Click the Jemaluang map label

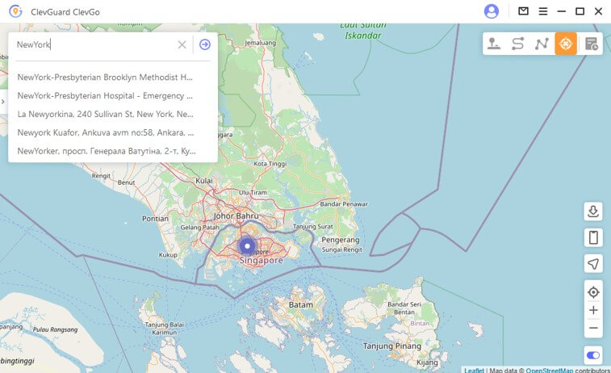[260, 43]
